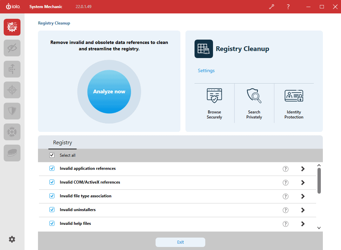Select the disc icon at the sidebar bottom
Screen dimensions: 341x250
(x=12, y=153)
